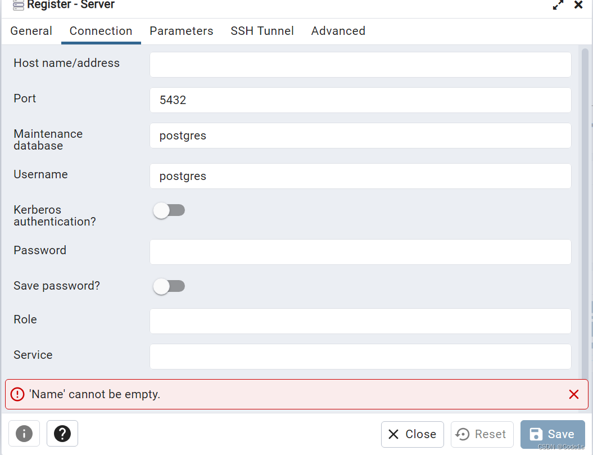Viewport: 593px width, 455px height.
Task: Focus the Host name/address input field
Action: tap(360, 65)
